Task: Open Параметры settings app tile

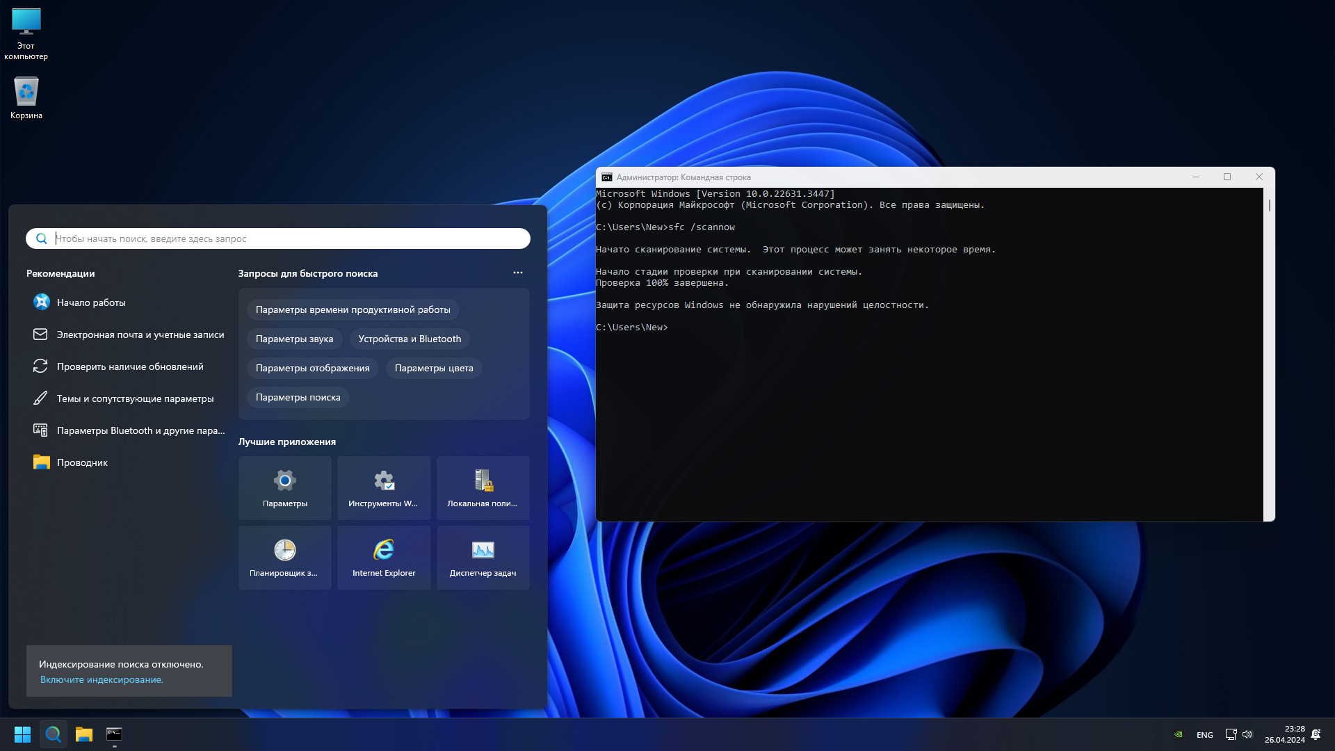Action: tap(284, 487)
